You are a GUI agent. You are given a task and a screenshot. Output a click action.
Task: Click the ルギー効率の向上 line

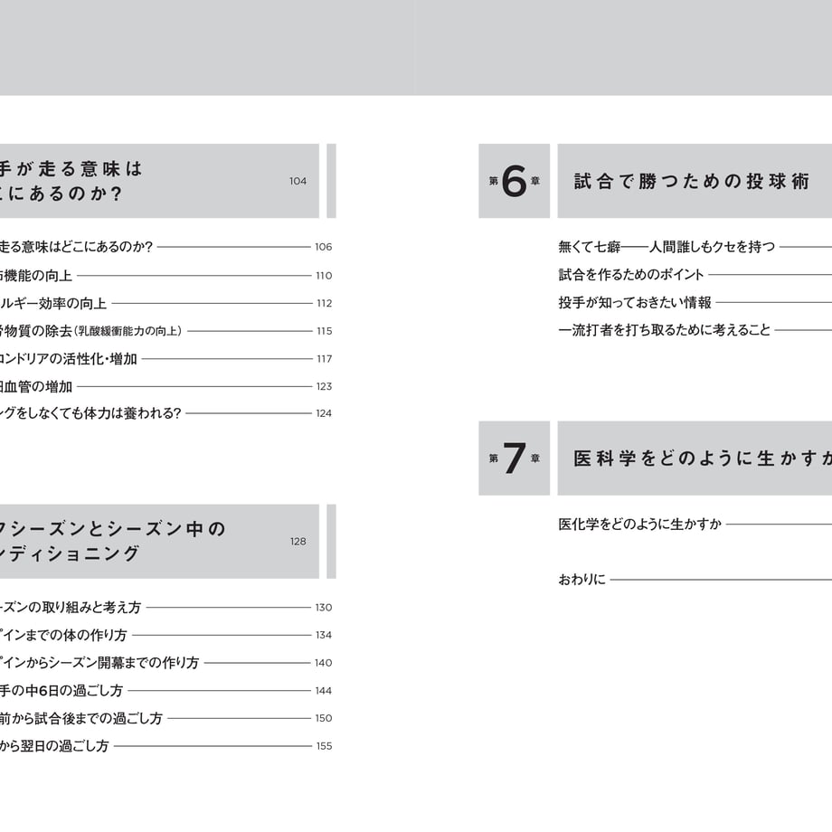coord(166,303)
